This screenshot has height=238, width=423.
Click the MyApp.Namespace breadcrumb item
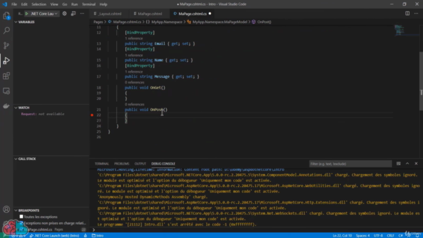pyautogui.click(x=165, y=22)
